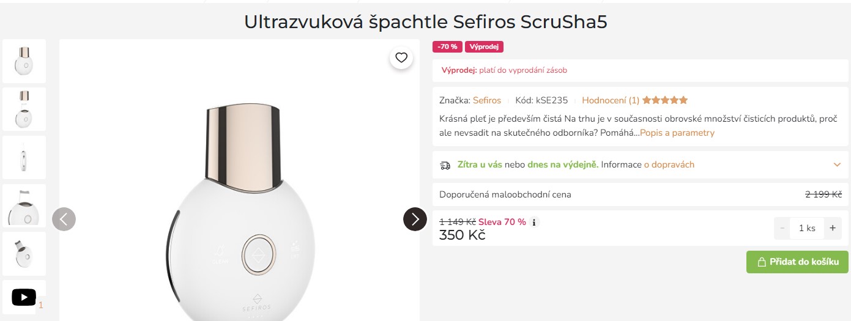Viewport: 851px width, 321px height.
Task: Add product to cart with Přidat do košíku
Action: (x=797, y=262)
